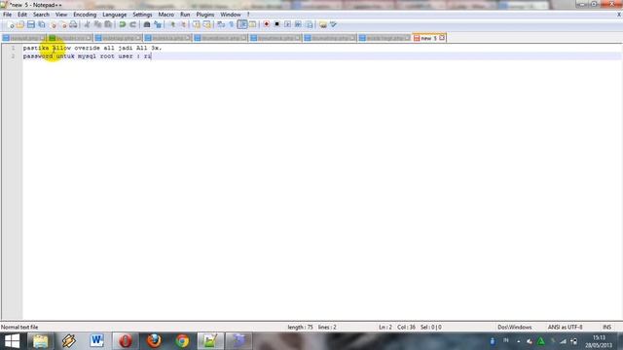Open the user defined language dialog icon

253,24
